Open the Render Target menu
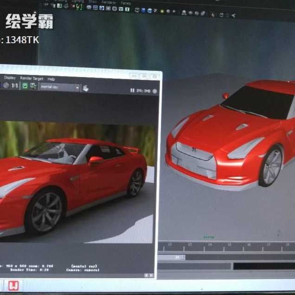This screenshot has height=295, width=295. (32, 78)
